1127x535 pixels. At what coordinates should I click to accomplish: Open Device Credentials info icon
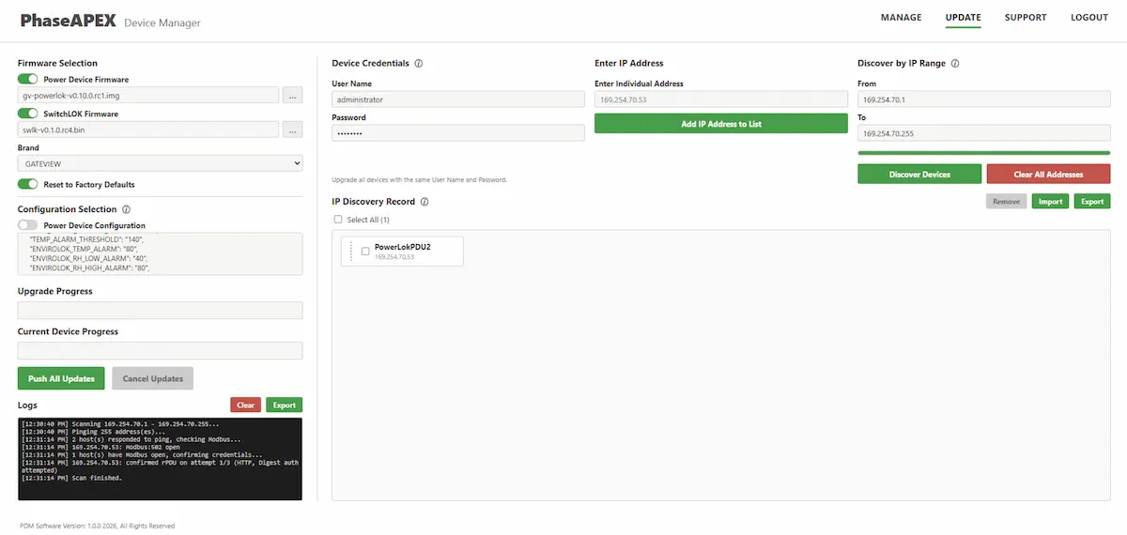click(418, 64)
